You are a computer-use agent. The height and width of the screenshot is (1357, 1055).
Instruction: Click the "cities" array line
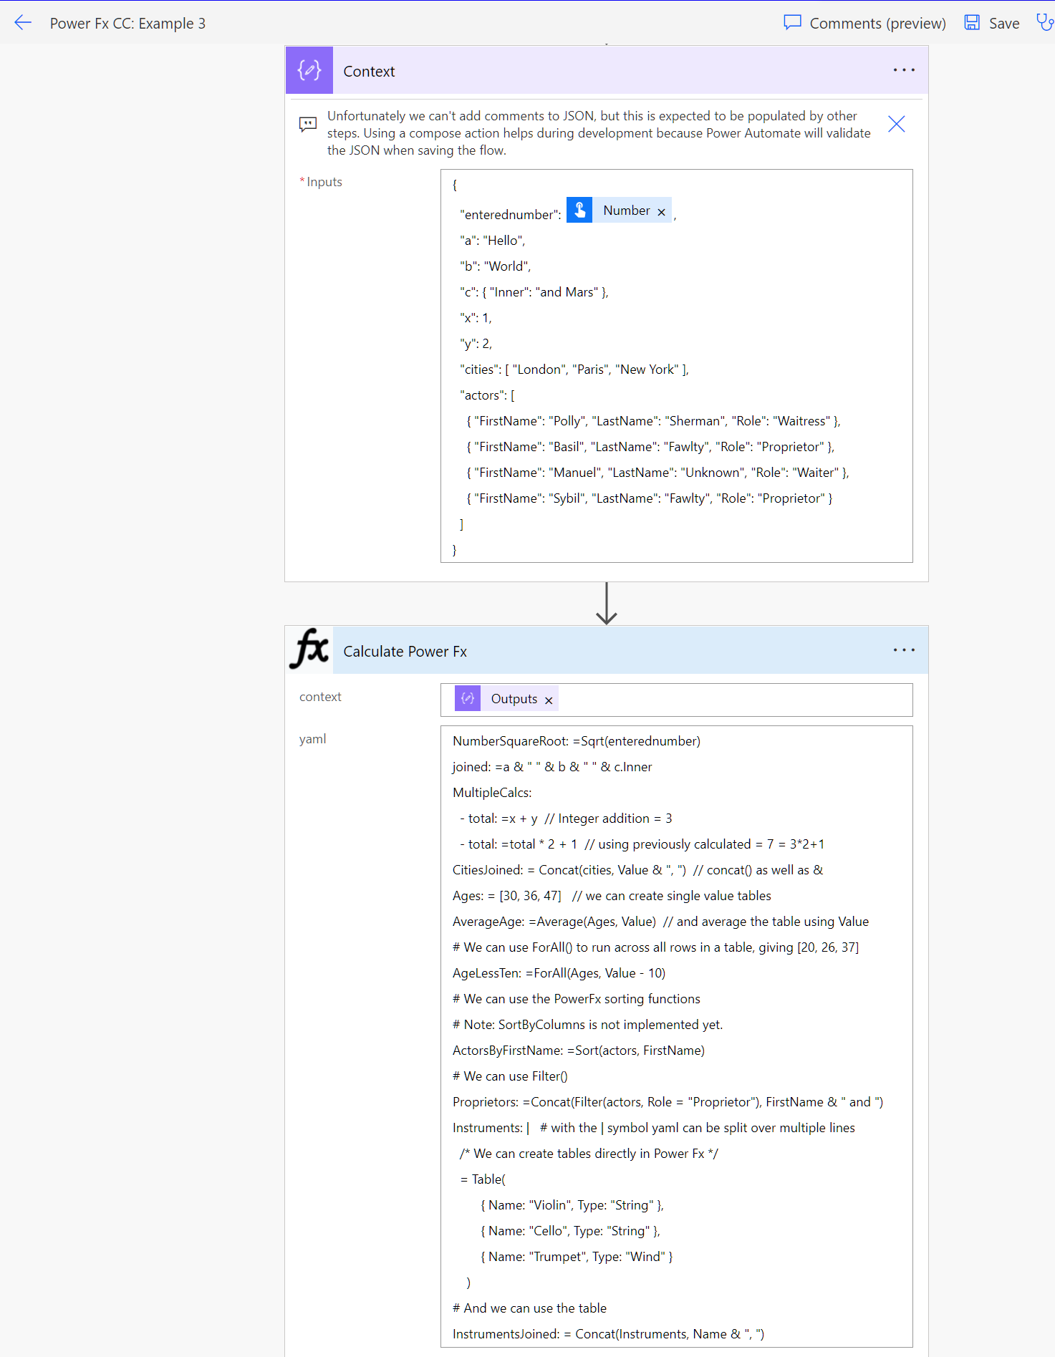coord(574,370)
